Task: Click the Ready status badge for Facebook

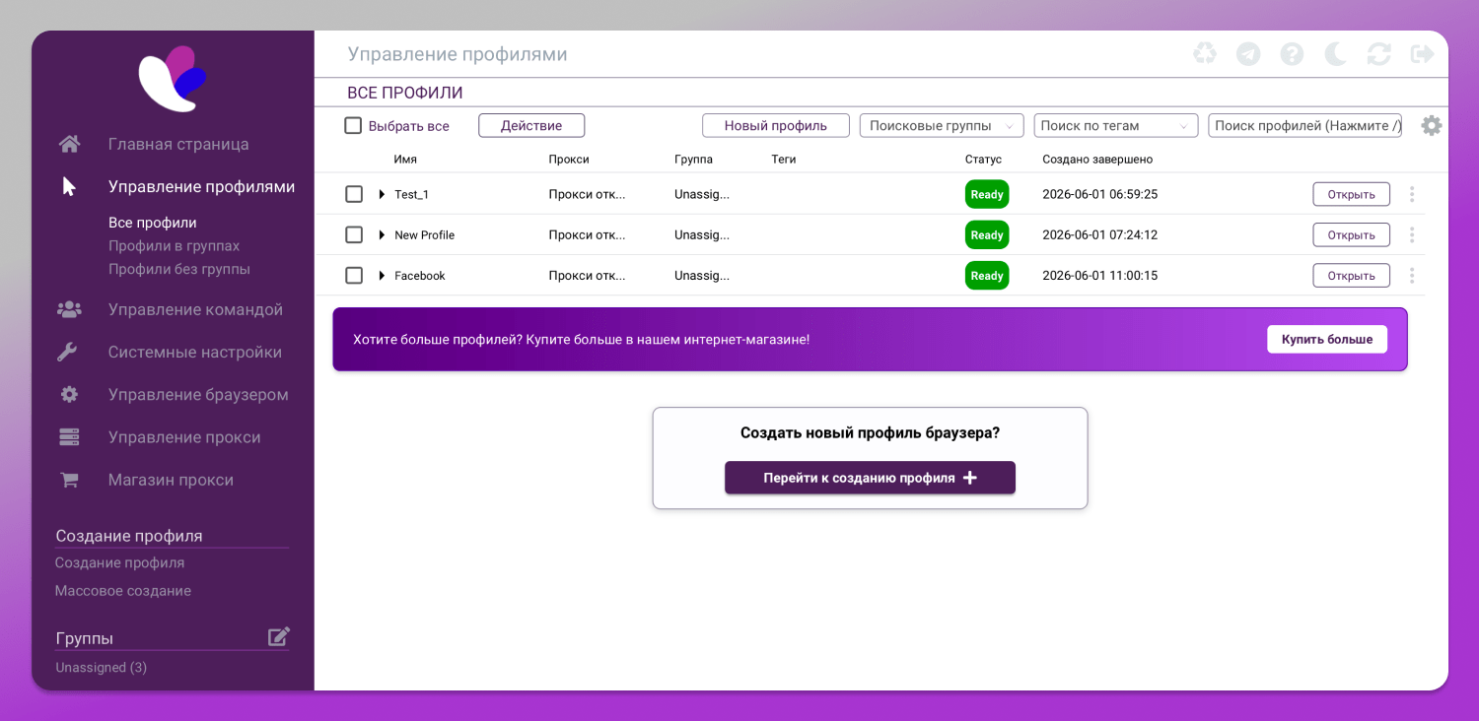Action: [987, 276]
